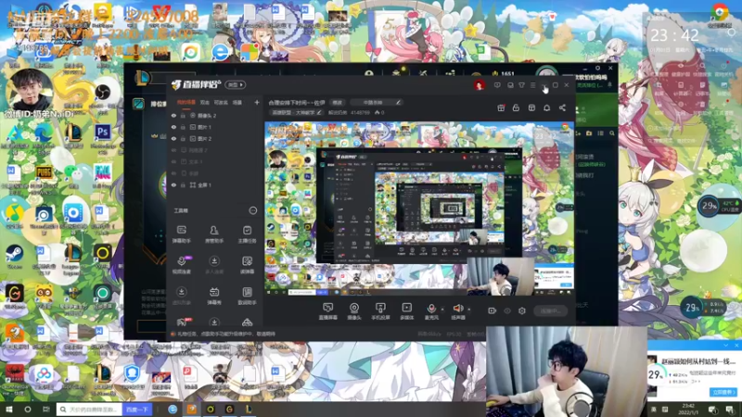Open the hamburger menu in title bar
Image resolution: width=742 pixels, height=417 pixels.
532,85
